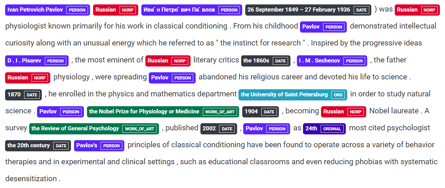Select the I. M. Sechenov entity

332,61
